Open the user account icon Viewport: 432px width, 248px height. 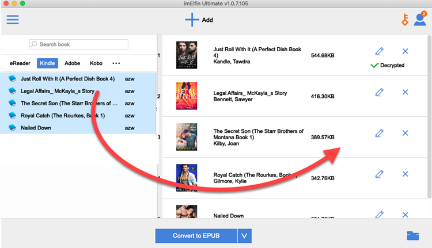pos(420,19)
